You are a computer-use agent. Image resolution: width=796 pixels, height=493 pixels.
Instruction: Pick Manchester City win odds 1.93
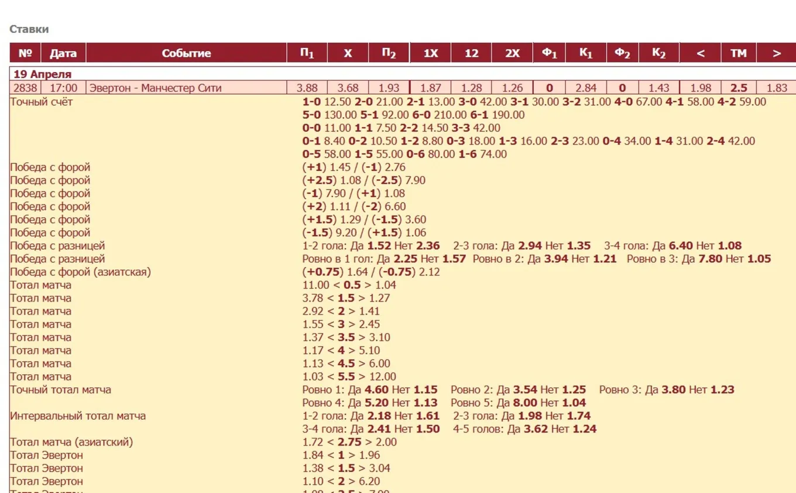point(389,88)
